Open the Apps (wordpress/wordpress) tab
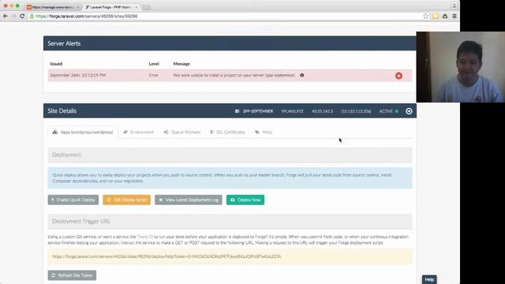 pyautogui.click(x=83, y=132)
